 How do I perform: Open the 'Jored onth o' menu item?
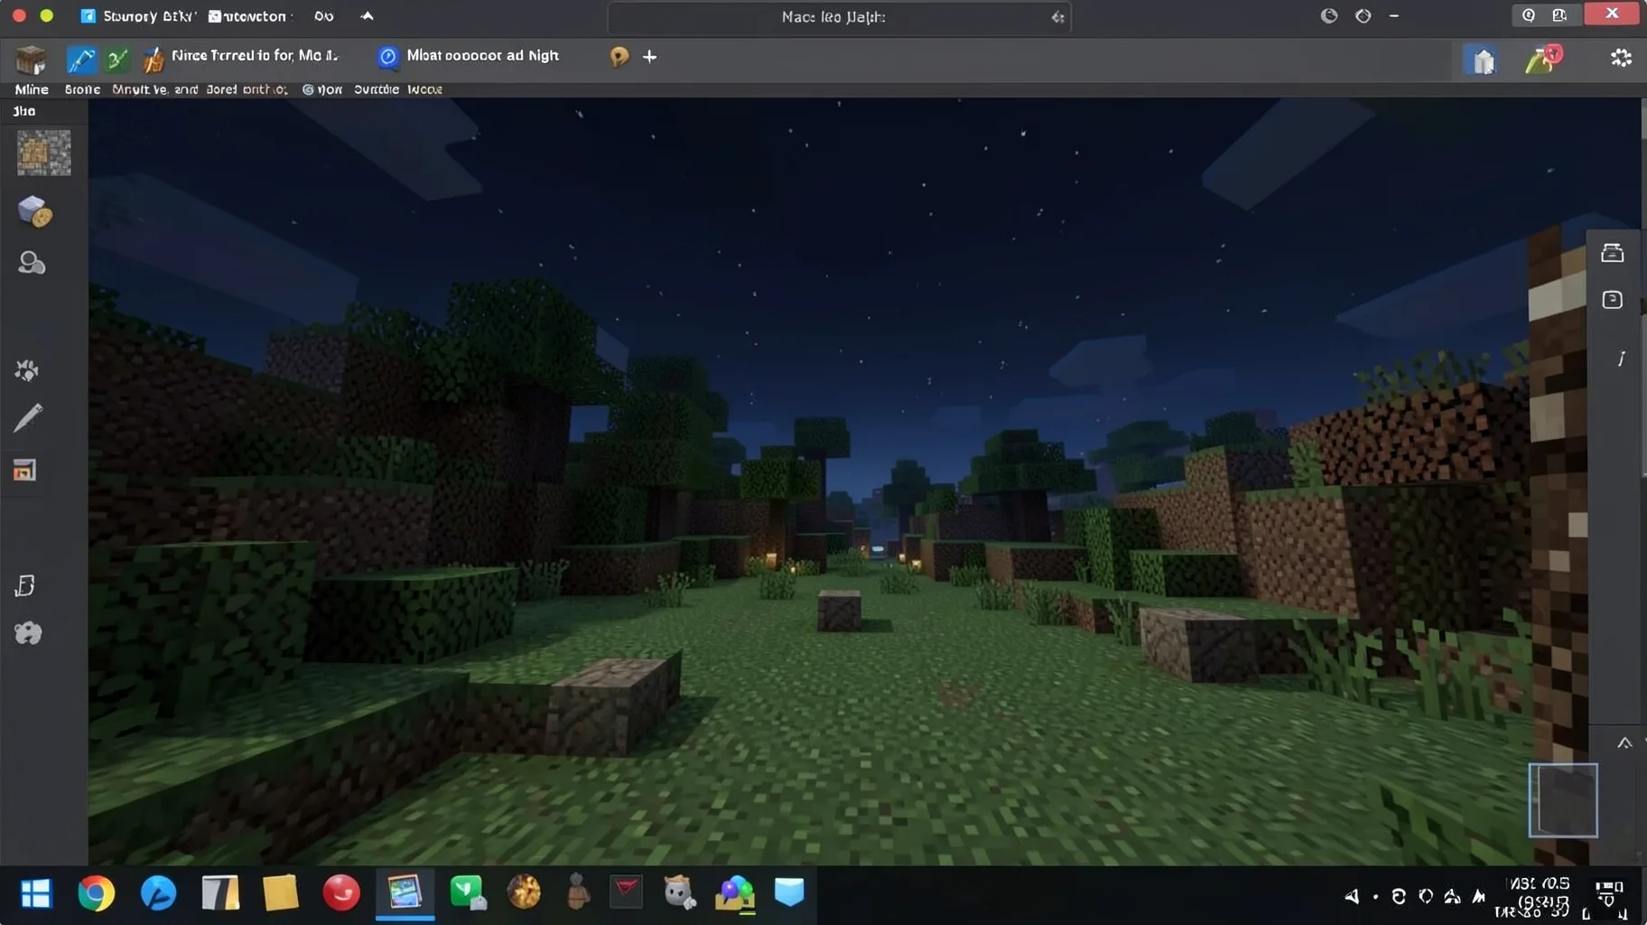[x=247, y=89]
